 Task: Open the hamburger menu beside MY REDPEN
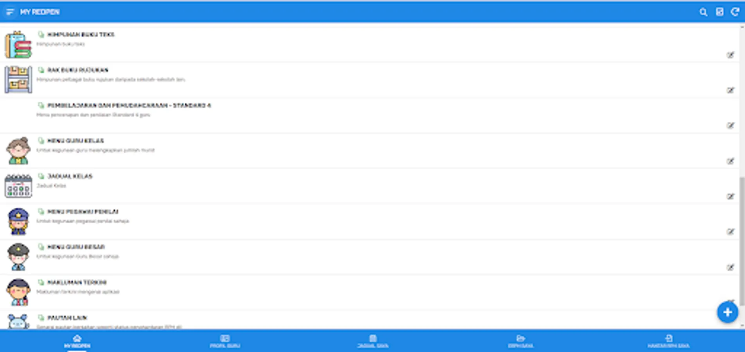click(11, 12)
